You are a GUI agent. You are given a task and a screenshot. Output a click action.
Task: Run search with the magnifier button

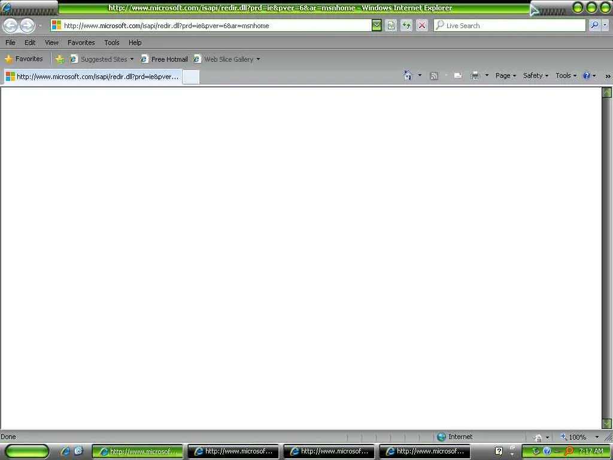594,25
